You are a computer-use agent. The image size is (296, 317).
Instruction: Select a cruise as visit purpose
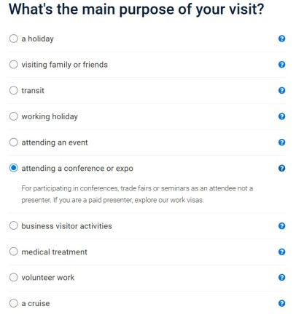pos(14,303)
